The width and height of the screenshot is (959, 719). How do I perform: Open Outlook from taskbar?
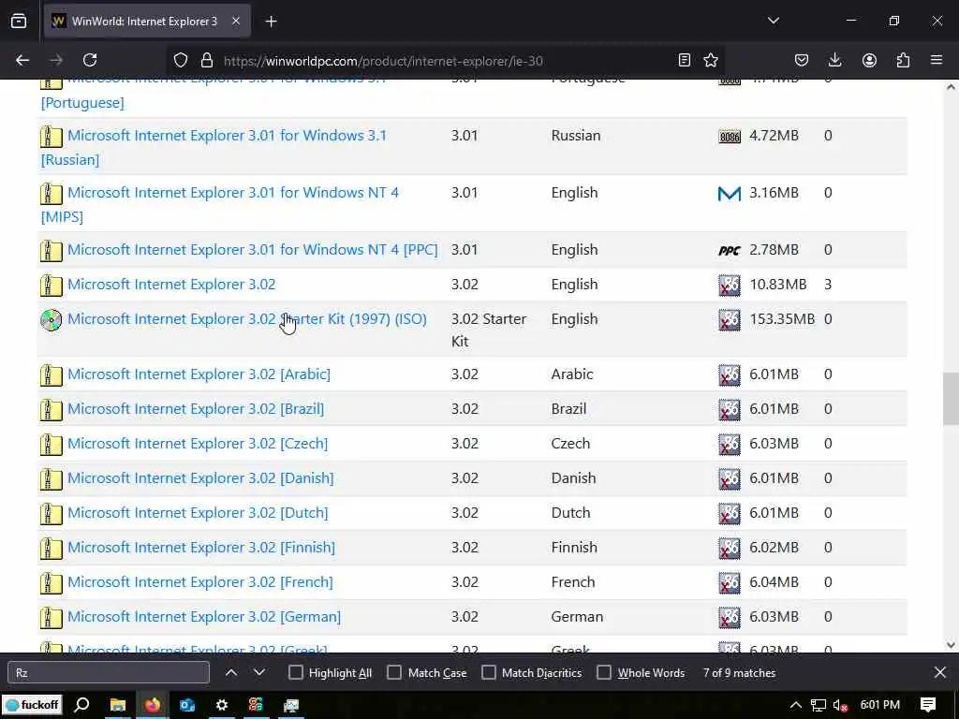pos(187,705)
